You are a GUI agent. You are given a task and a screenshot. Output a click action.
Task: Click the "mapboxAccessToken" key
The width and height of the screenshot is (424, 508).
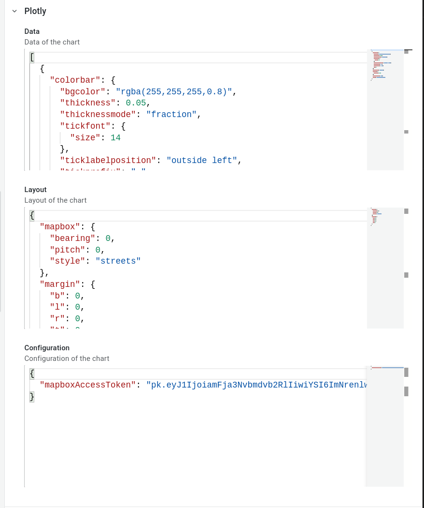coord(87,385)
